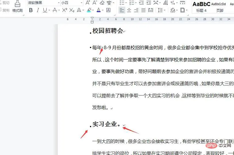The width and height of the screenshot is (234, 155).
Task: Click the sort icon
Action: [x=166, y=3]
